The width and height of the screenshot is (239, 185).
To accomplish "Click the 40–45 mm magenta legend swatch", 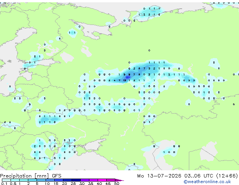I will tap(102, 180).
